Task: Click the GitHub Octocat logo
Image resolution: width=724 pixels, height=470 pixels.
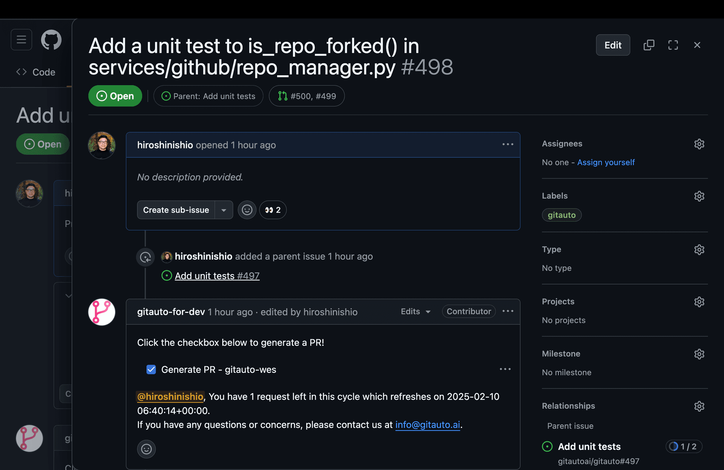Action: click(51, 40)
